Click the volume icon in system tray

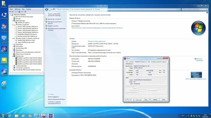pos(199,116)
